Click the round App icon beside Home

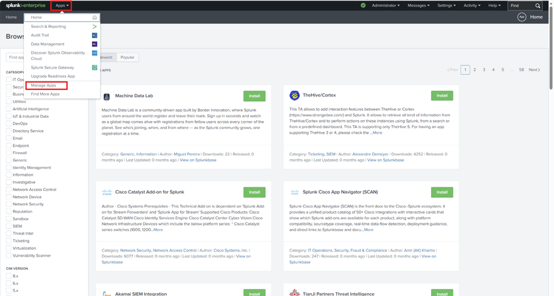[522, 17]
